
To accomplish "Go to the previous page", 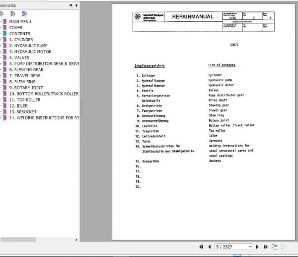I will point(210,247).
